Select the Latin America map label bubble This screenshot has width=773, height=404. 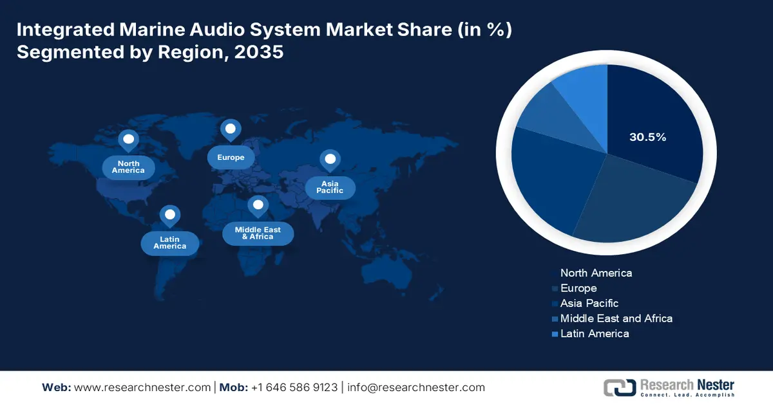[169, 243]
